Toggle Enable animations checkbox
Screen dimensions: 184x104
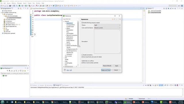coord(82,55)
